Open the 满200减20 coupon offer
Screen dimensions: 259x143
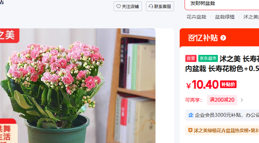coord(222,100)
